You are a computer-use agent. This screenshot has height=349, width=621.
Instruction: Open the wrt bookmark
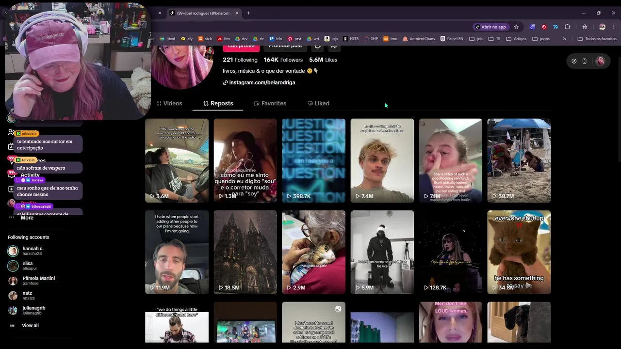(313, 39)
